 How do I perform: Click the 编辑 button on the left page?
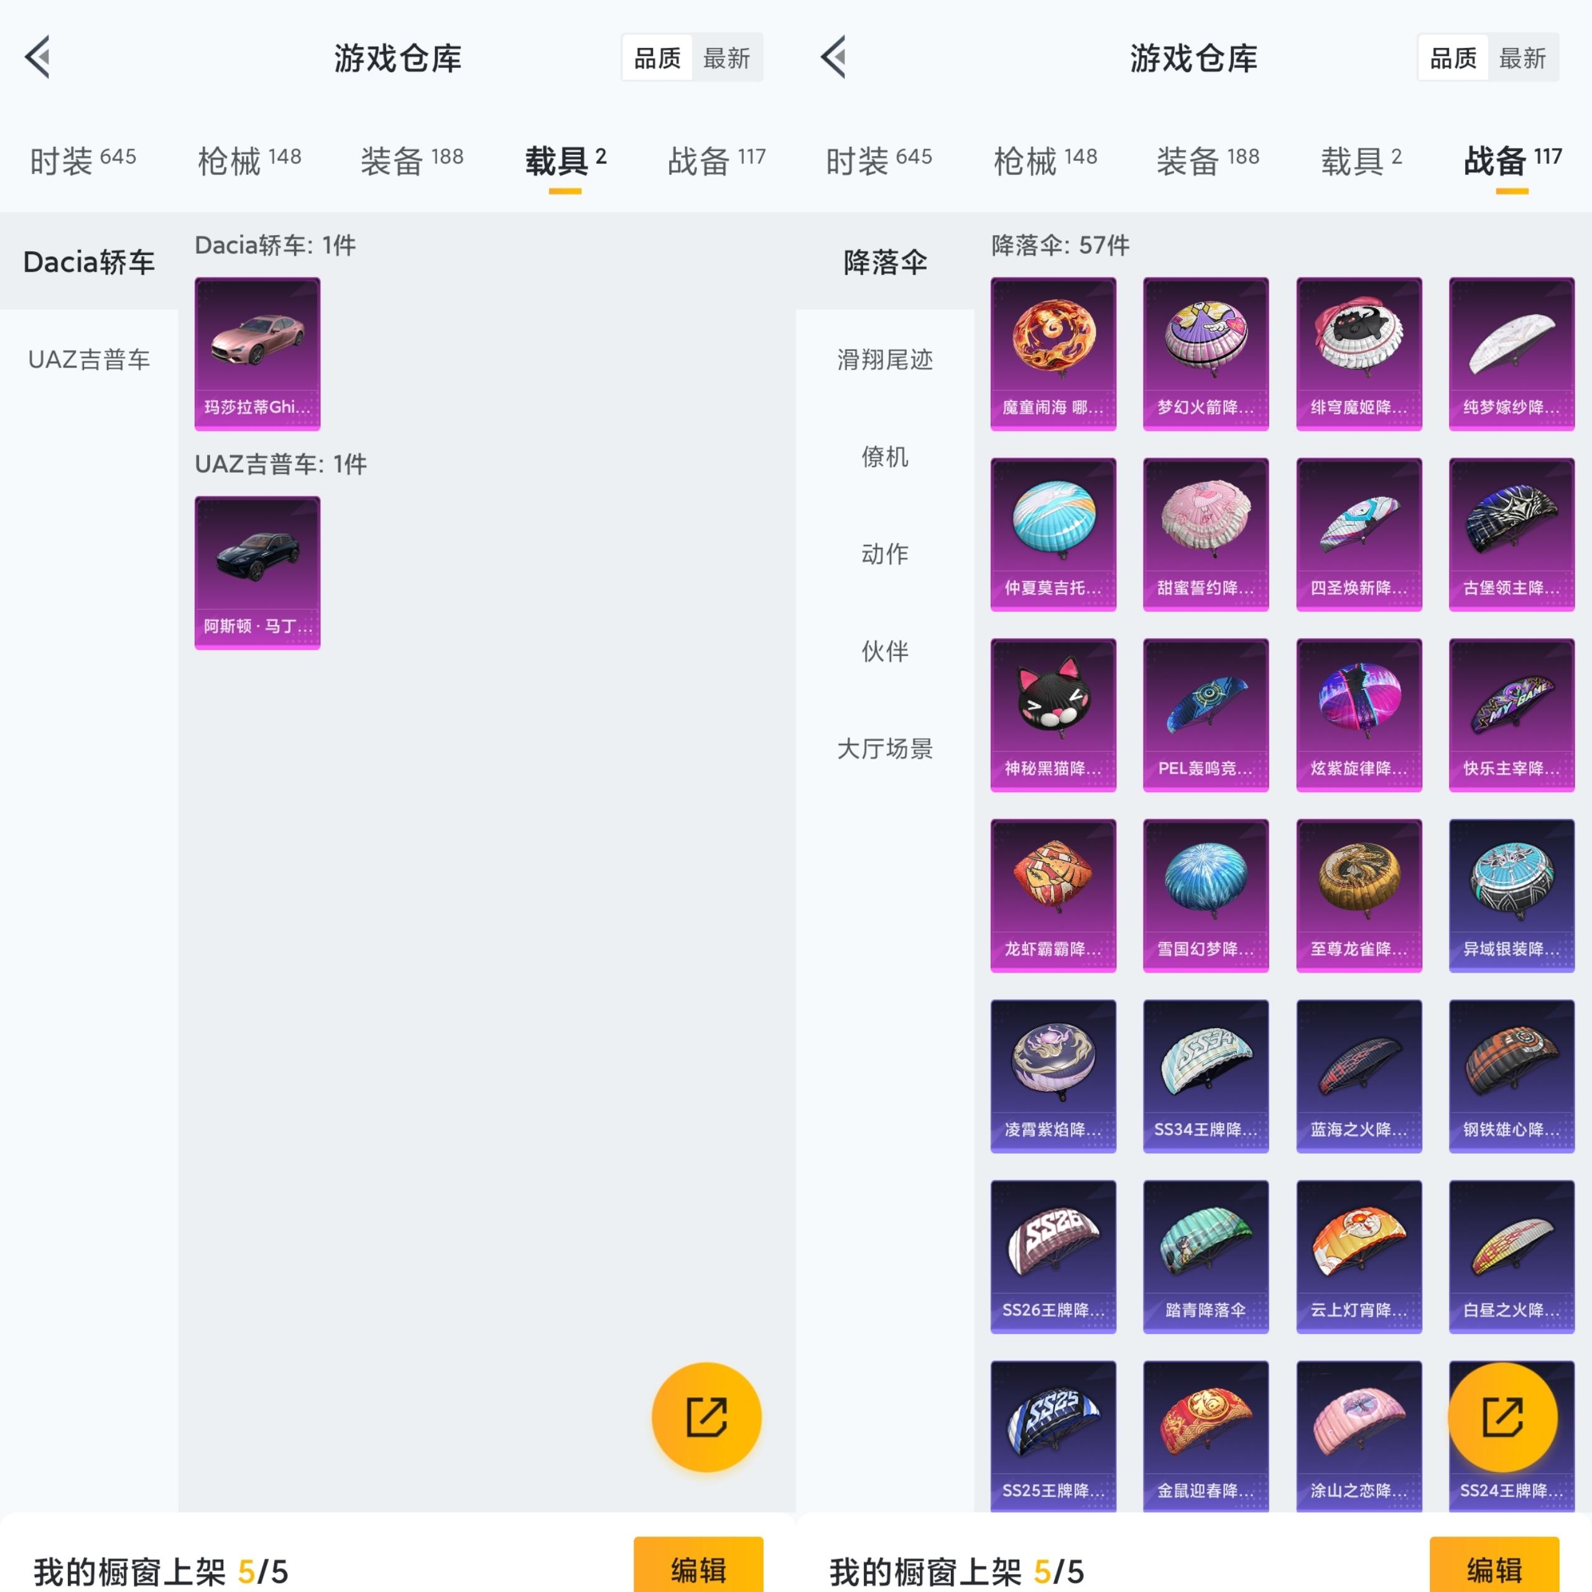pyautogui.click(x=698, y=1567)
